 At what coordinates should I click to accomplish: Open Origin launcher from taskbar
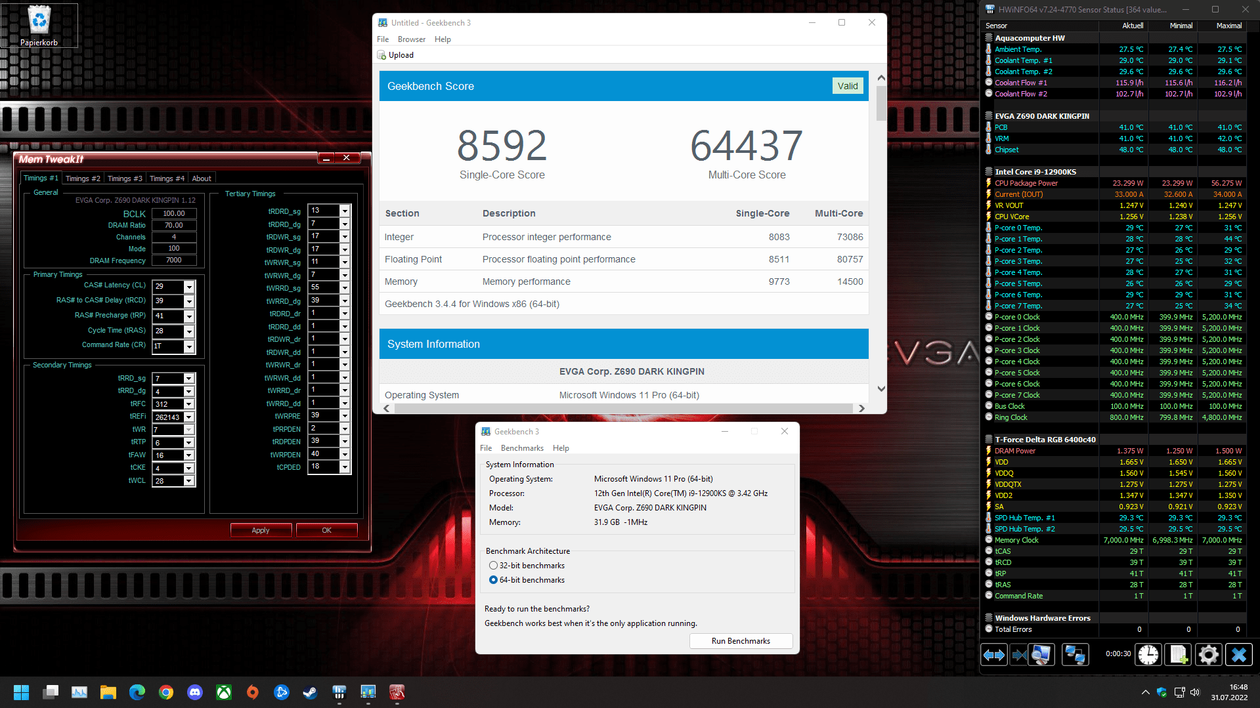(x=253, y=692)
